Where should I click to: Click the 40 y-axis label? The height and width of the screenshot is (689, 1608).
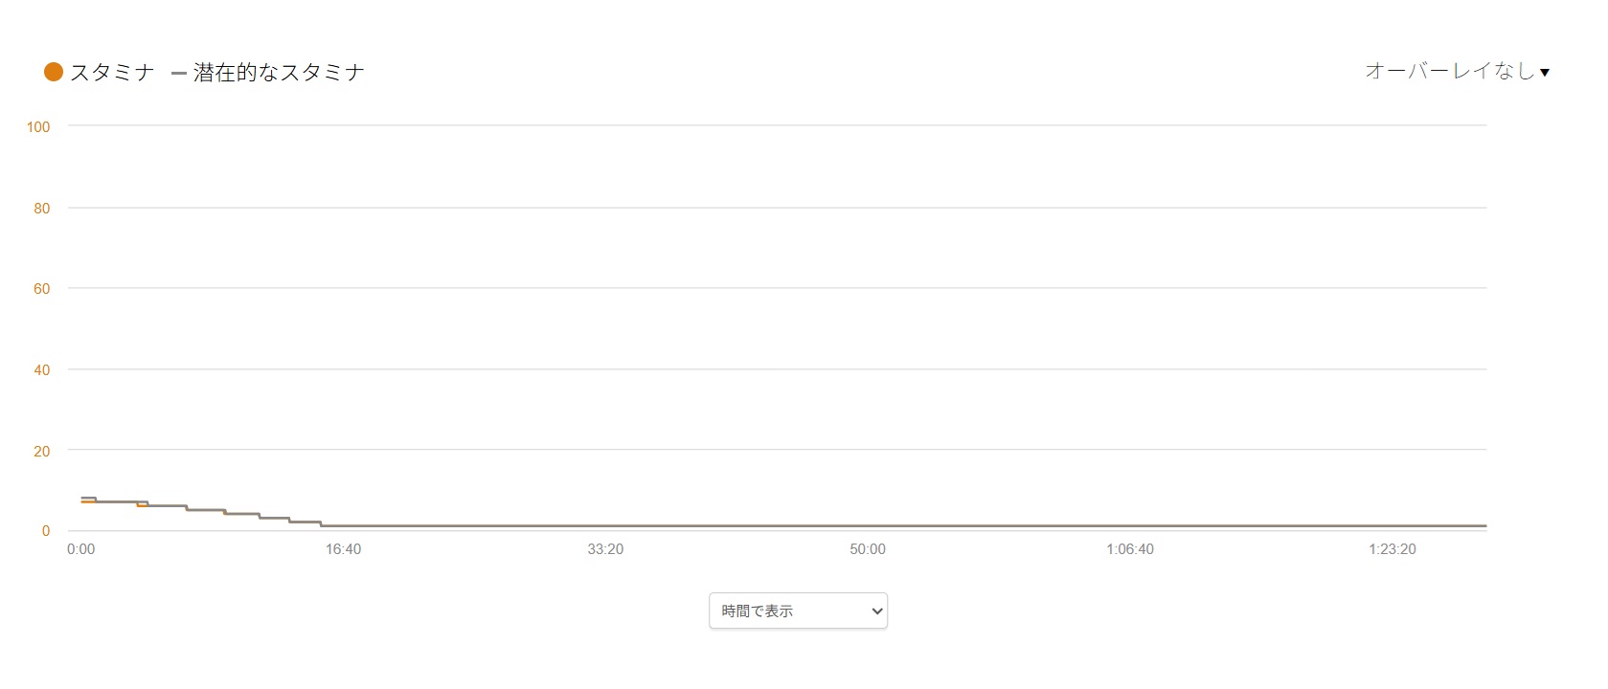click(x=41, y=370)
